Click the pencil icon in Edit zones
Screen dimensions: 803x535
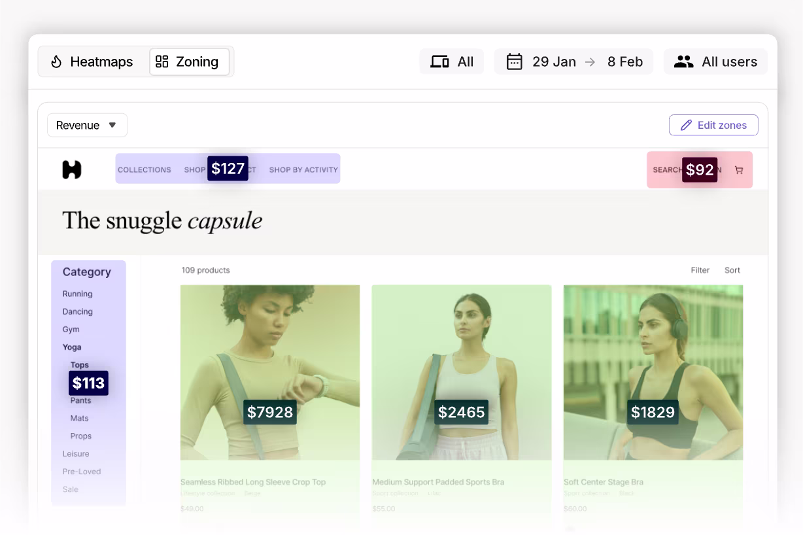click(686, 125)
